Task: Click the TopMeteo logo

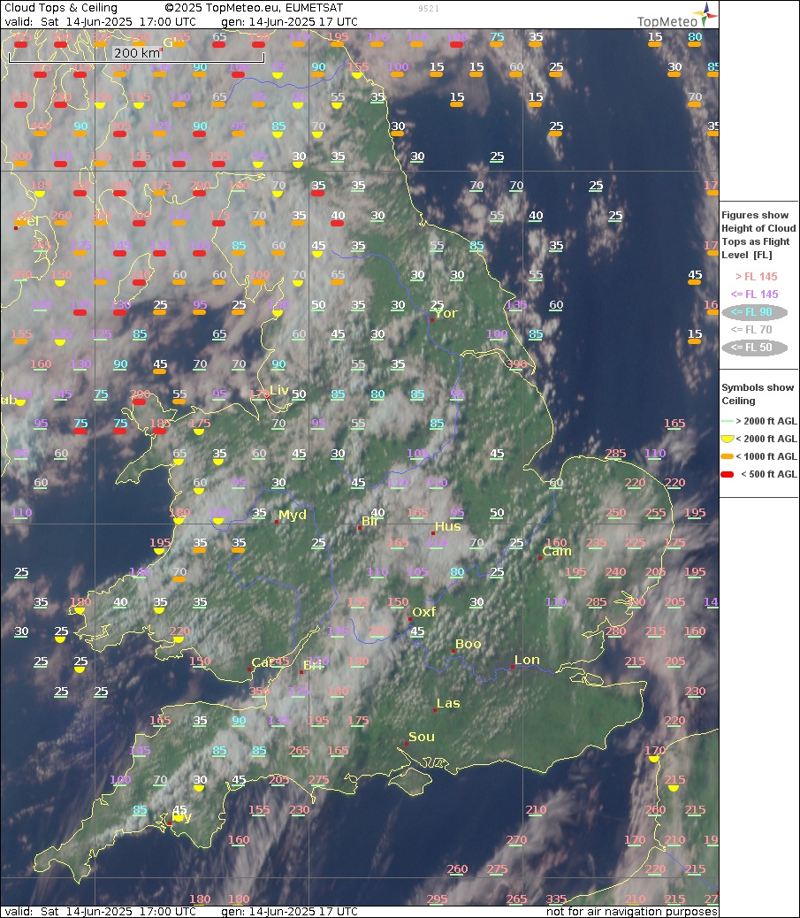Action: pyautogui.click(x=676, y=16)
